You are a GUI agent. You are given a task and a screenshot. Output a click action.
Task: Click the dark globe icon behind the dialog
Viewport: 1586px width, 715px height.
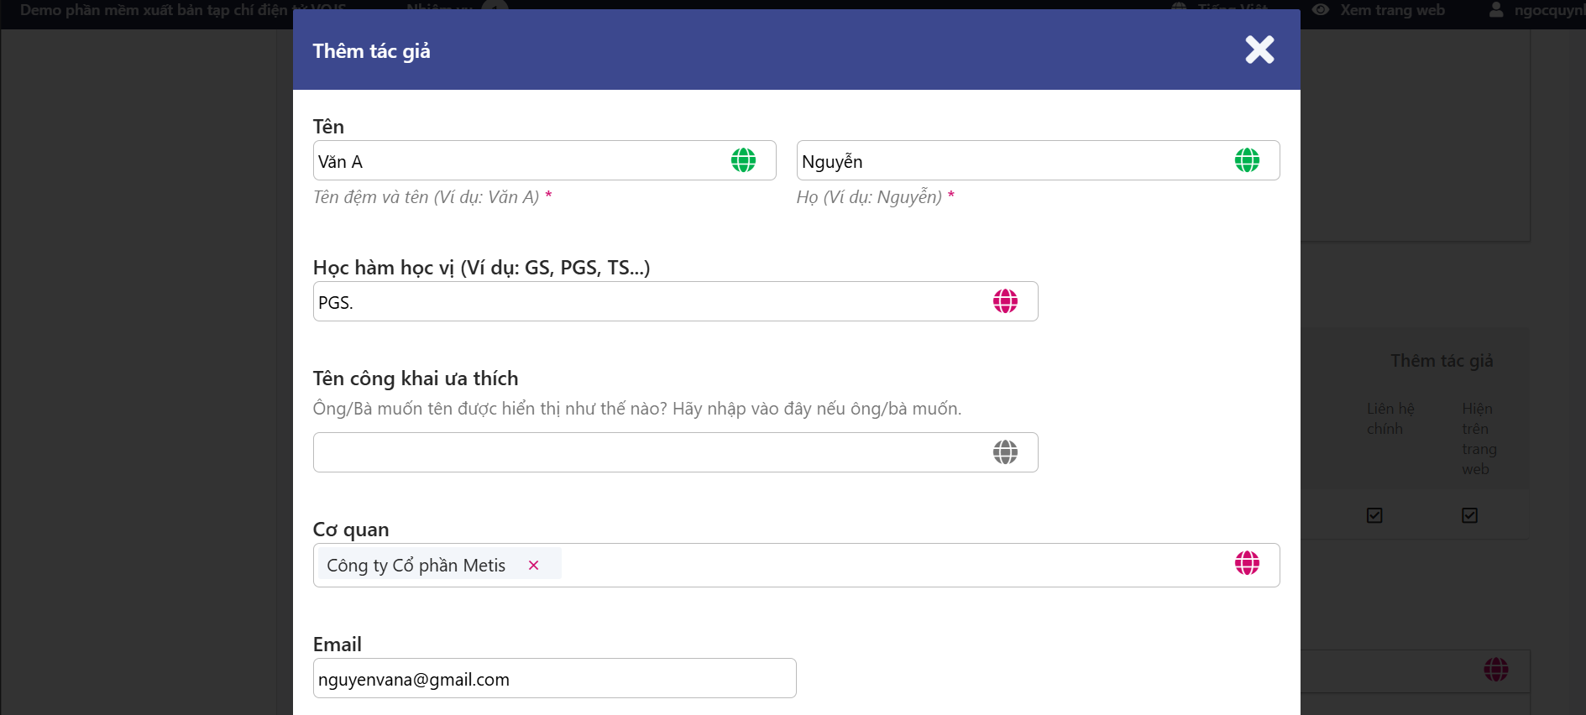[x=1495, y=670]
